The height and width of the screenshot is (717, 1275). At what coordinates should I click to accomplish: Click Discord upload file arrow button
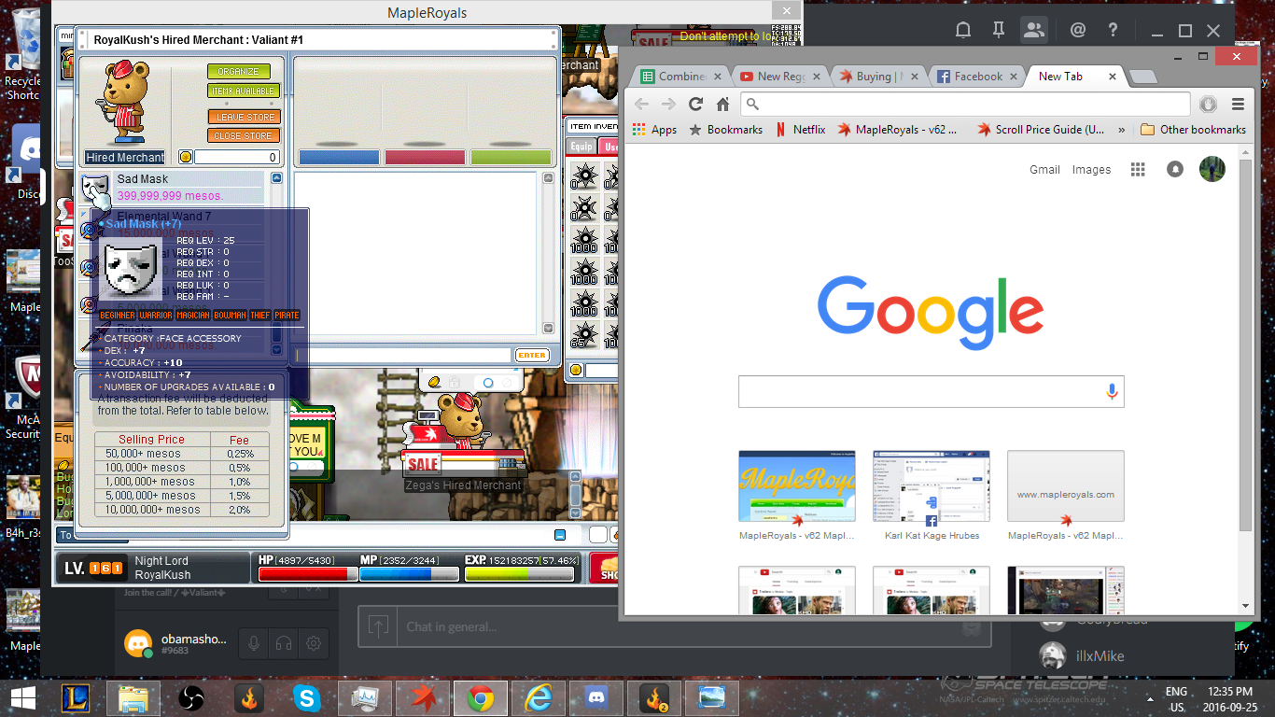point(377,626)
